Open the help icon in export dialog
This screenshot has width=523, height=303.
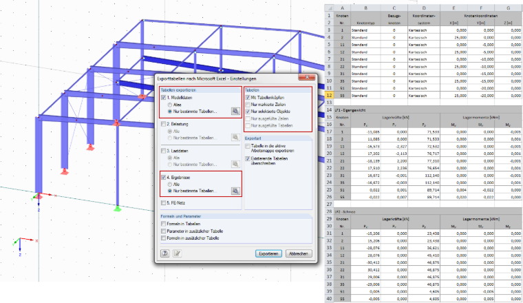click(x=164, y=253)
